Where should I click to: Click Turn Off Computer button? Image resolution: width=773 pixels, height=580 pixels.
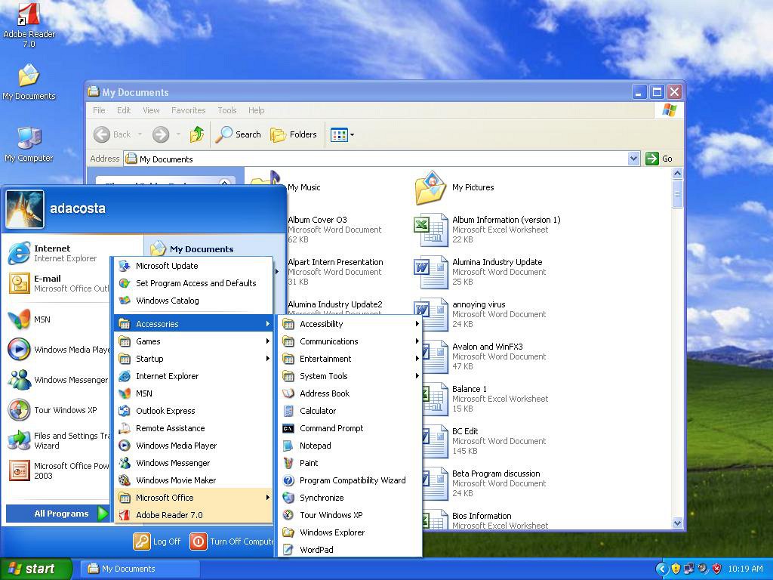tap(232, 541)
